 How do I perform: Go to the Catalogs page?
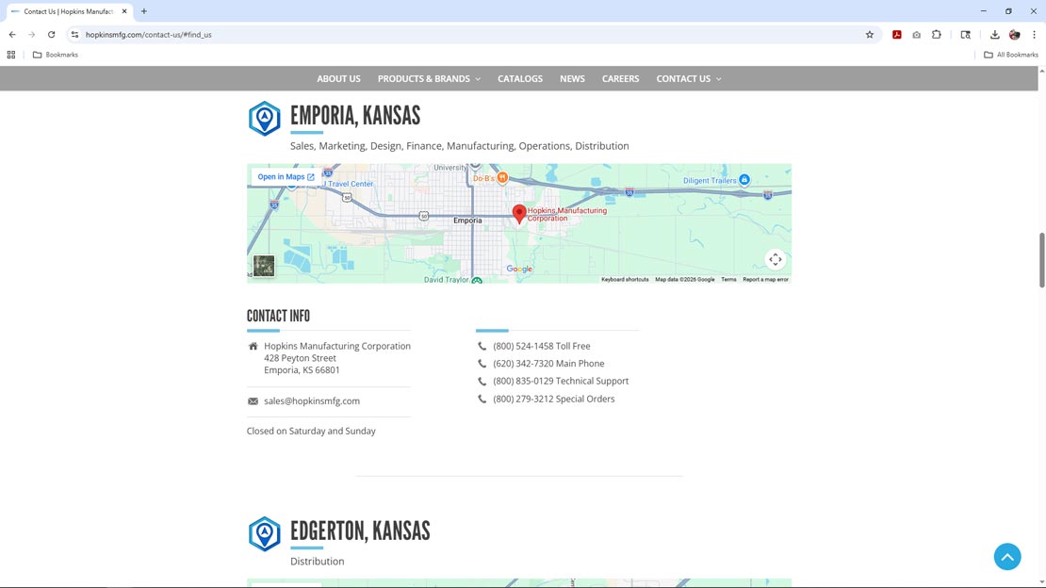pos(520,79)
